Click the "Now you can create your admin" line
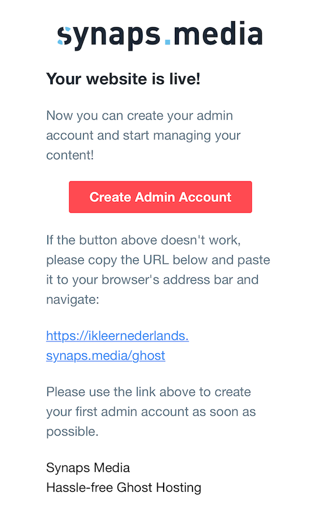The height and width of the screenshot is (515, 321). pyautogui.click(x=140, y=116)
